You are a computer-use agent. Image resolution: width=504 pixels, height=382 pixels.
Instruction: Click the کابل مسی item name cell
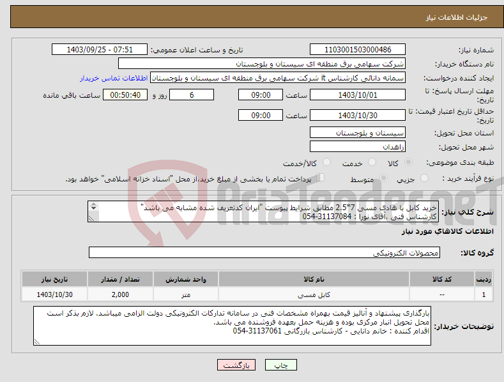314,294
